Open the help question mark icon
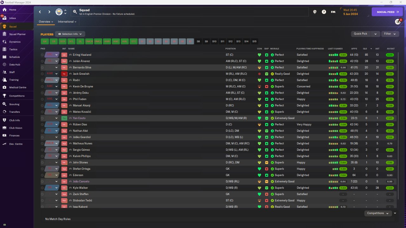406x228 pixels. pyautogui.click(x=324, y=12)
